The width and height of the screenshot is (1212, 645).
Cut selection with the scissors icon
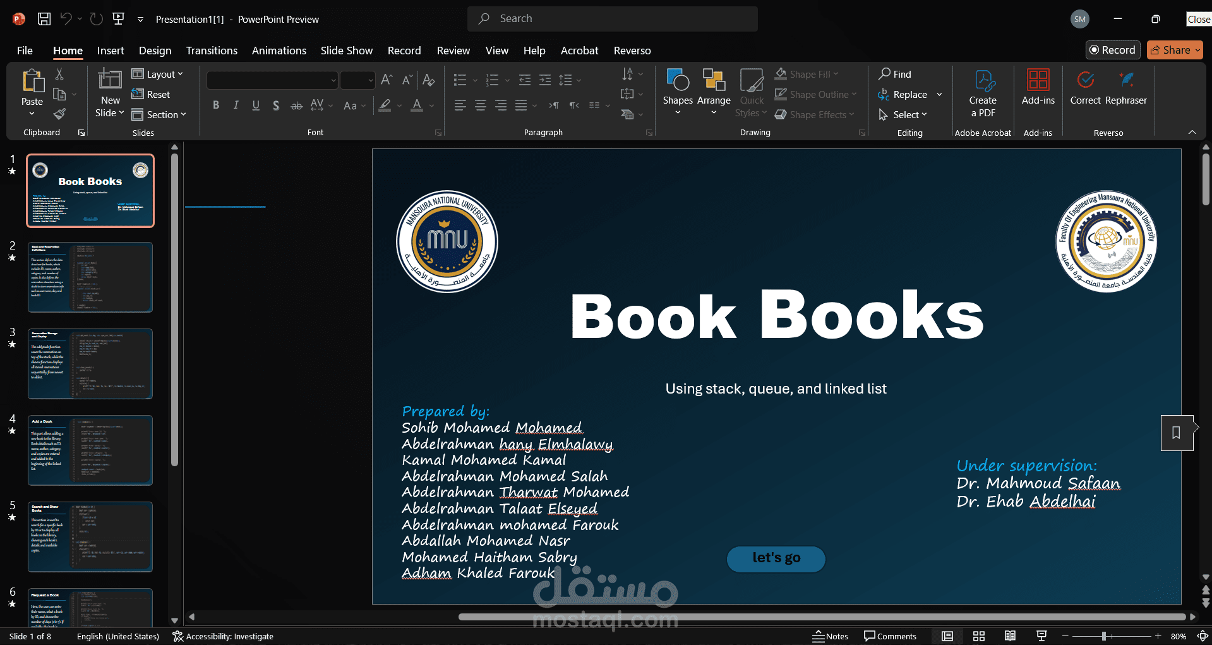tap(59, 74)
